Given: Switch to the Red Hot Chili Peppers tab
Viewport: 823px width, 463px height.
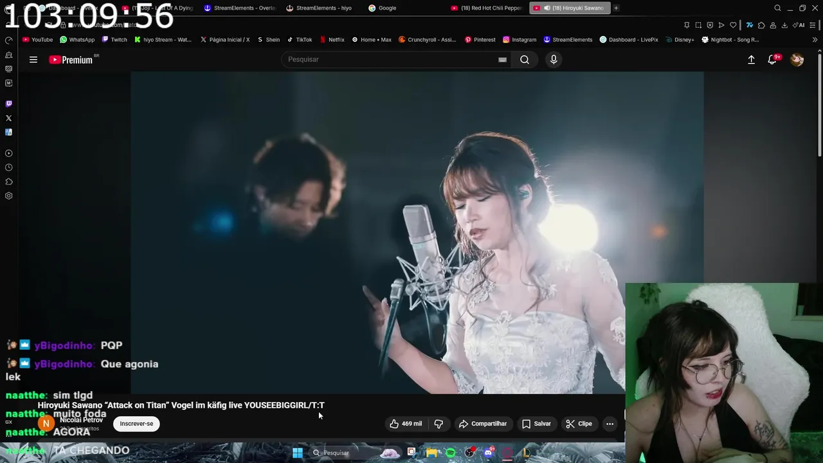Looking at the screenshot, I should pyautogui.click(x=487, y=8).
